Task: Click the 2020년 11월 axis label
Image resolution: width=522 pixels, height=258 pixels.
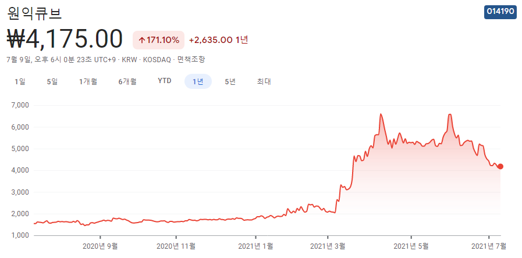Action: point(176,246)
